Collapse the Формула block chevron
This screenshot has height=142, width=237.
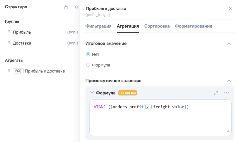click(92, 93)
